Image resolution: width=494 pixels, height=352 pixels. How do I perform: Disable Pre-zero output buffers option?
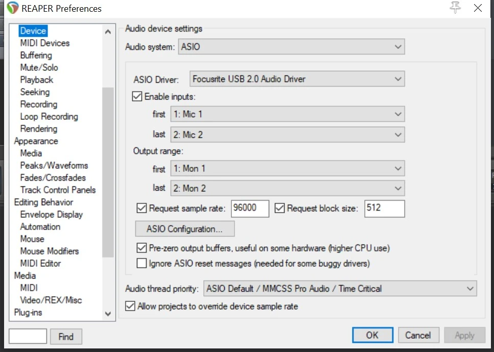pos(142,248)
